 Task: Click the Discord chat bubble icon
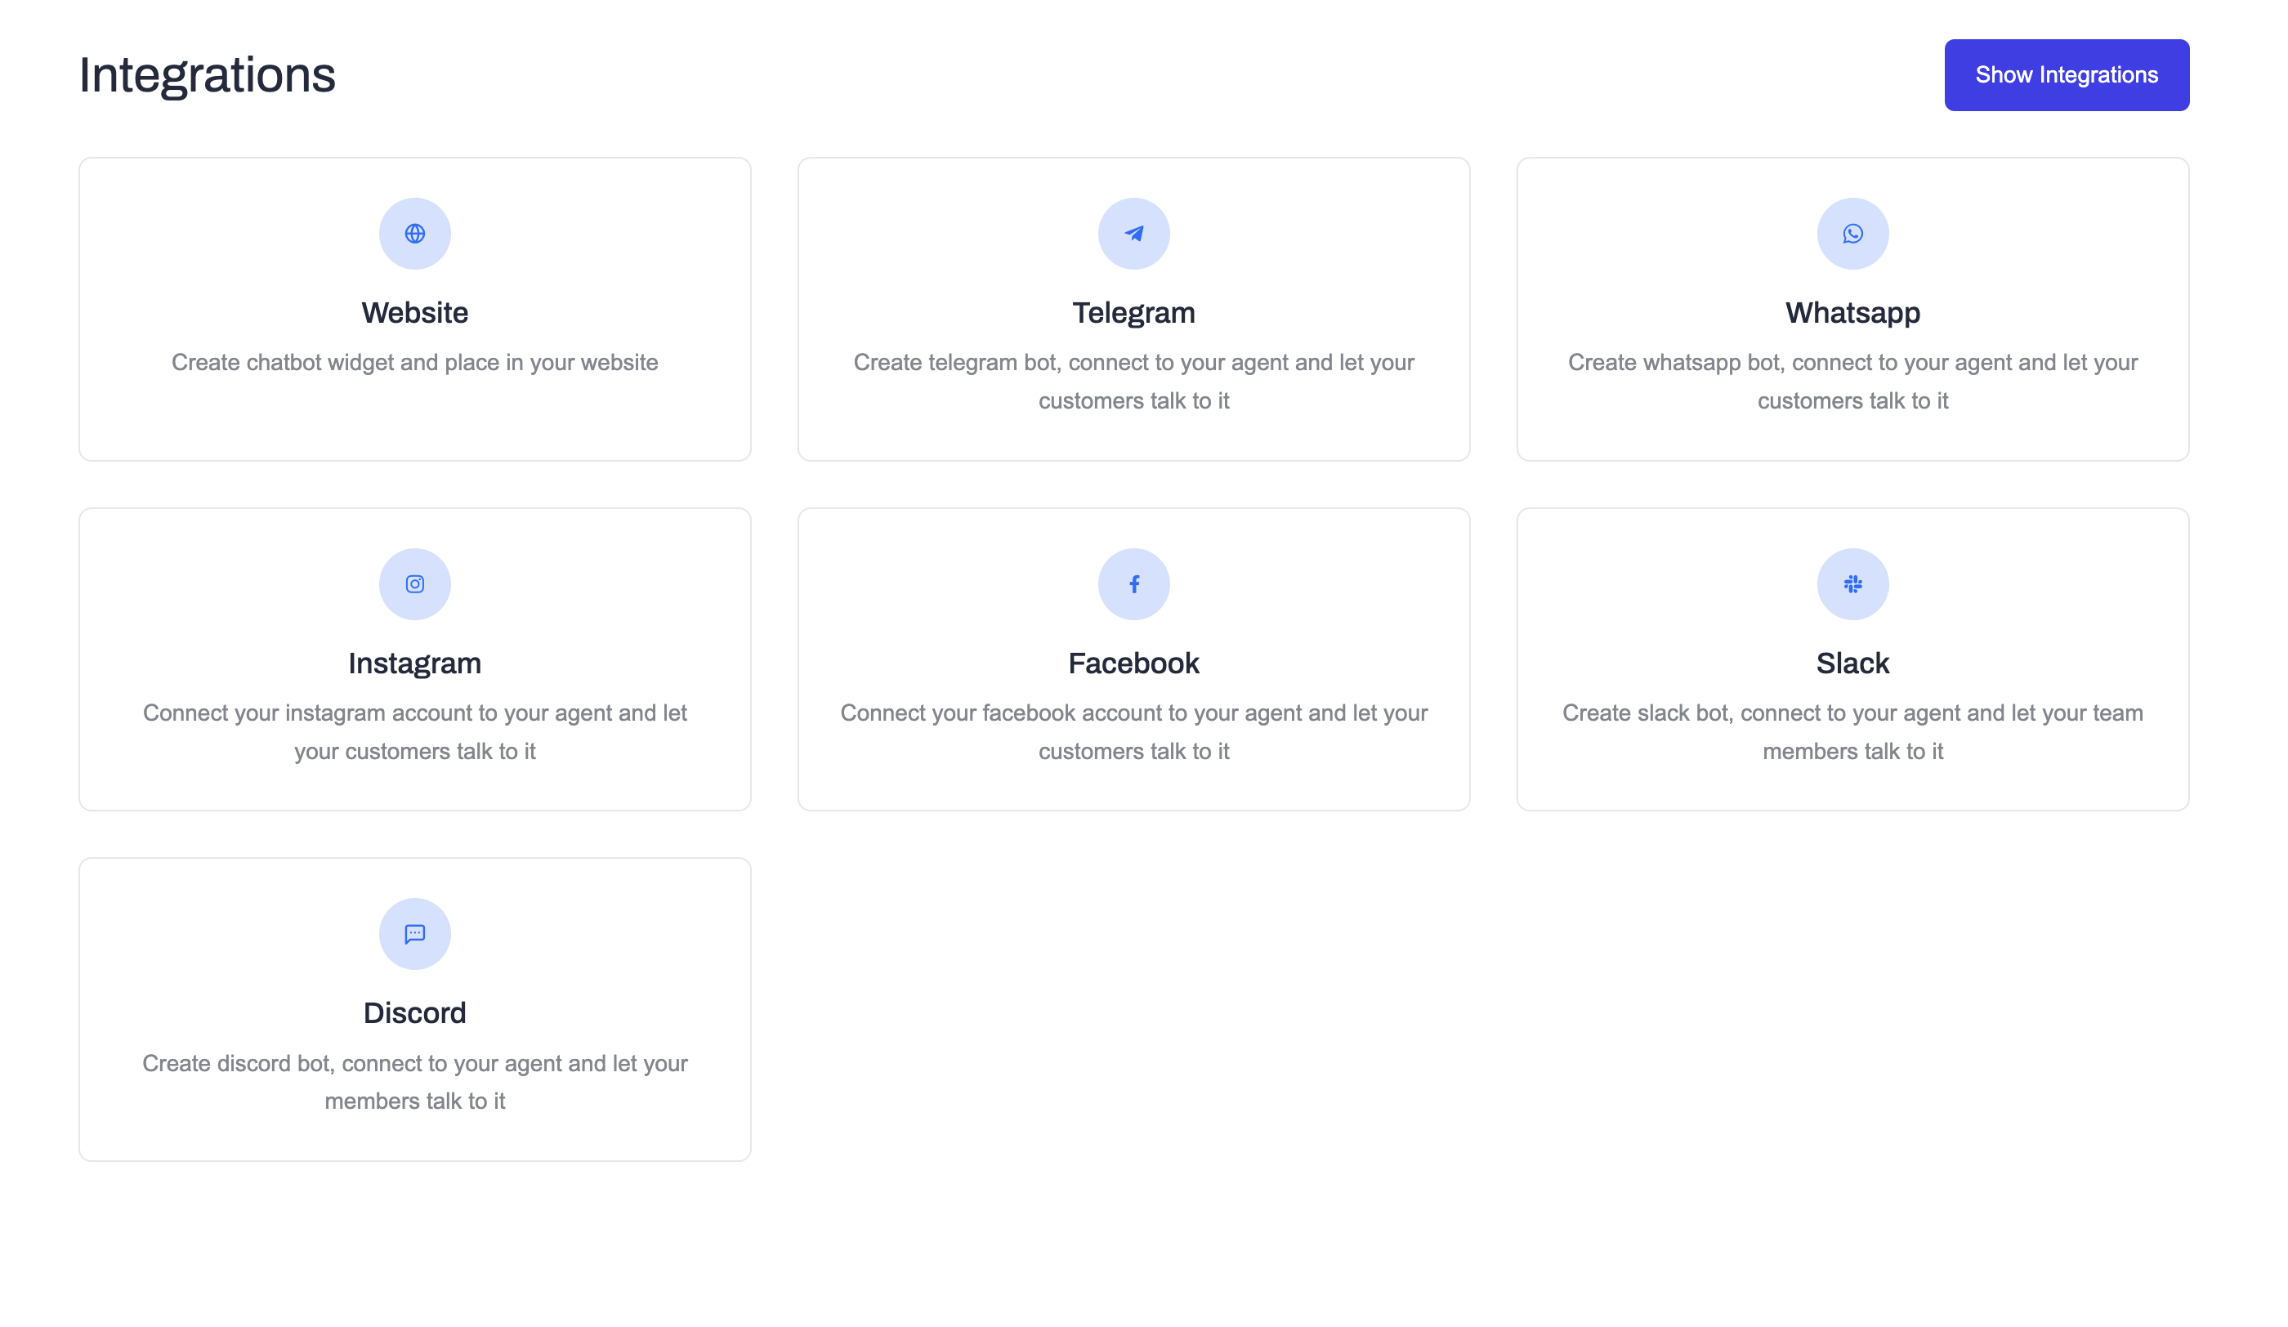pos(414,933)
